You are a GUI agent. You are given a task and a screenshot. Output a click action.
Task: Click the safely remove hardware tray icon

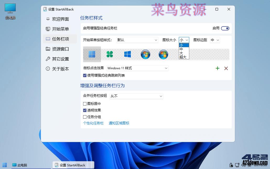click(x=231, y=165)
